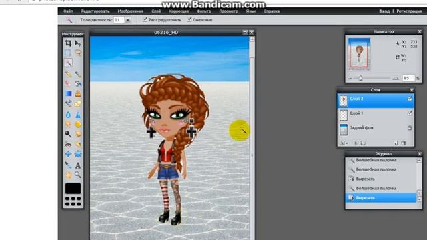Select the Move tool

coord(78,43)
